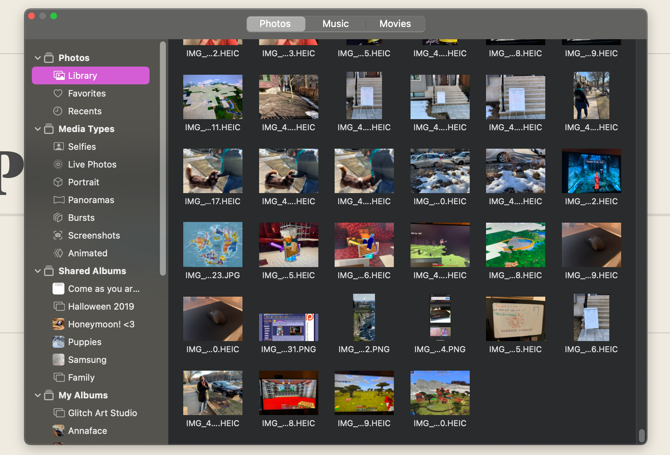Collapse the Photos section chevron

[x=38, y=58]
